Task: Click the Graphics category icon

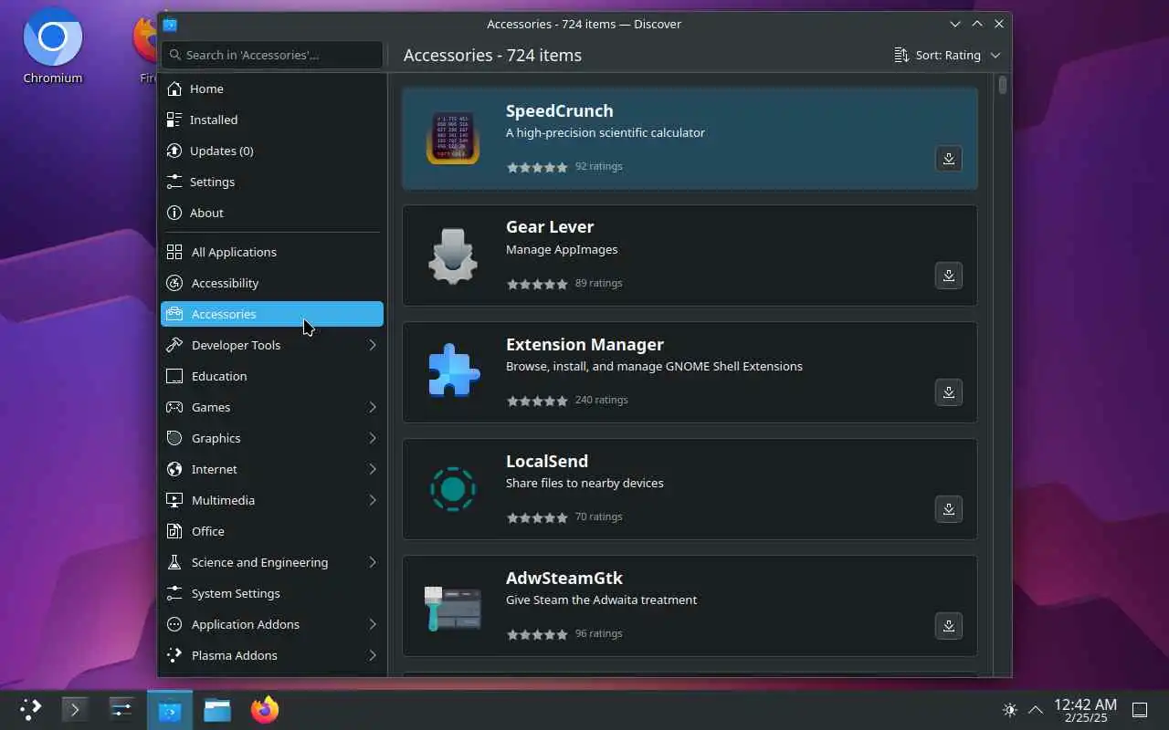Action: click(x=174, y=438)
